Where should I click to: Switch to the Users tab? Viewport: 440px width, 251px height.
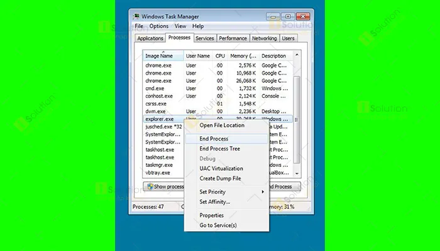[x=288, y=38]
